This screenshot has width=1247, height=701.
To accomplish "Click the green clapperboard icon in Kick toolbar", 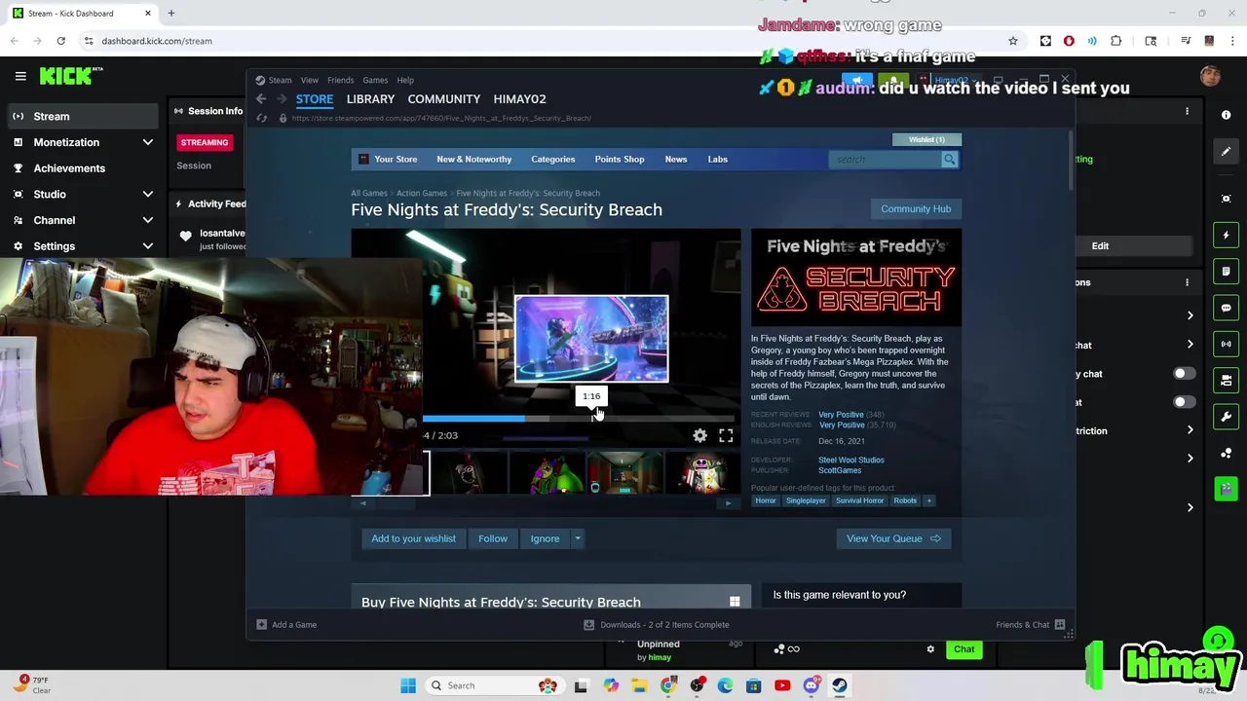I will tap(1227, 489).
